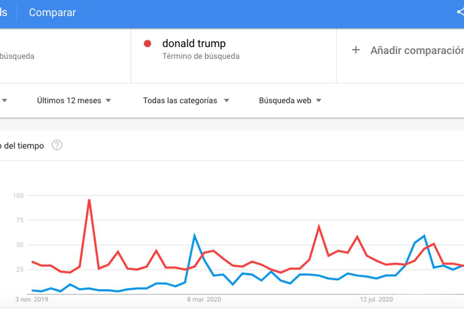464x309 pixels.
Task: Select Comparar in the header menu
Action: click(x=52, y=12)
